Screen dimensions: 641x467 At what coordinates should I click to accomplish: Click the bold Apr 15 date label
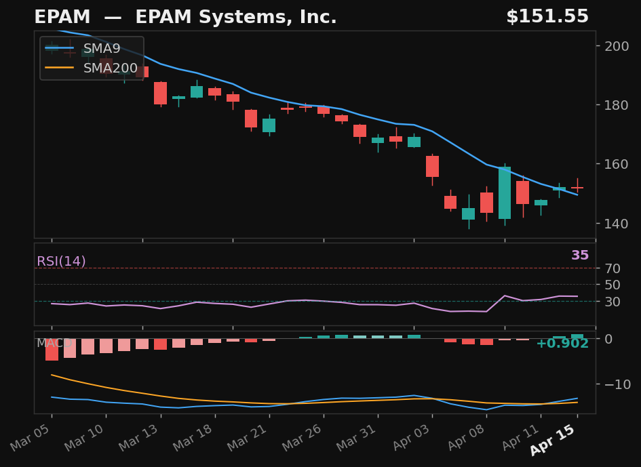click(553, 440)
